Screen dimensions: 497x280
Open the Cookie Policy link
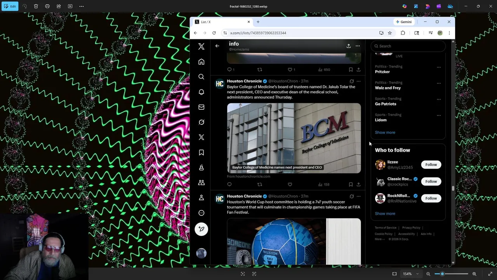tap(384, 234)
